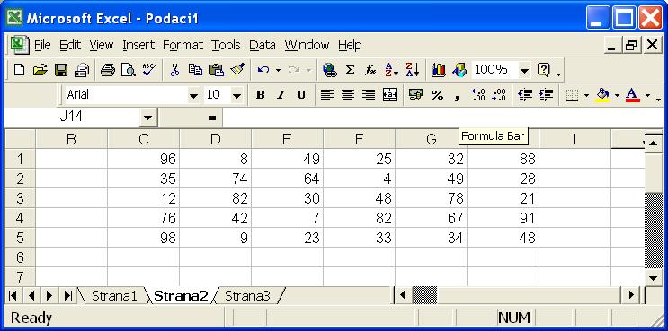668x331 pixels.
Task: Open the Font Color dropdown arrow
Action: pos(647,96)
